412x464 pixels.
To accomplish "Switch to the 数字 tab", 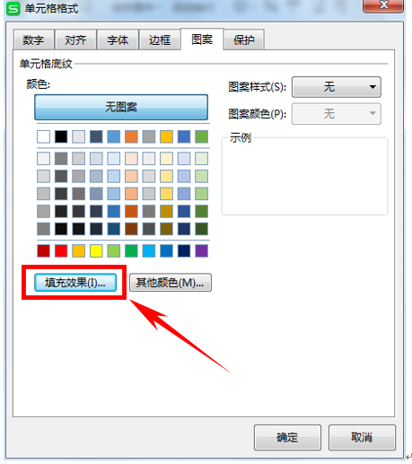I will 34,39.
